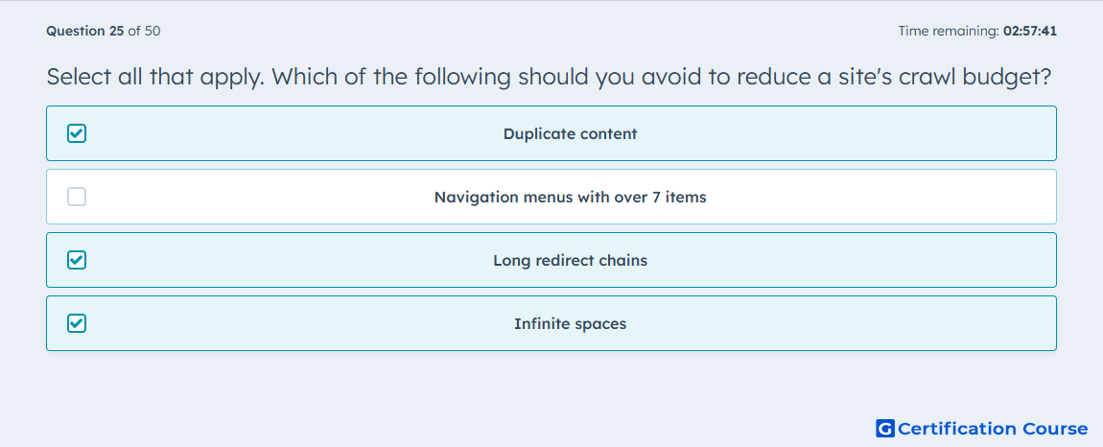Click the Time remaining label
This screenshot has height=447, width=1103.
click(949, 31)
